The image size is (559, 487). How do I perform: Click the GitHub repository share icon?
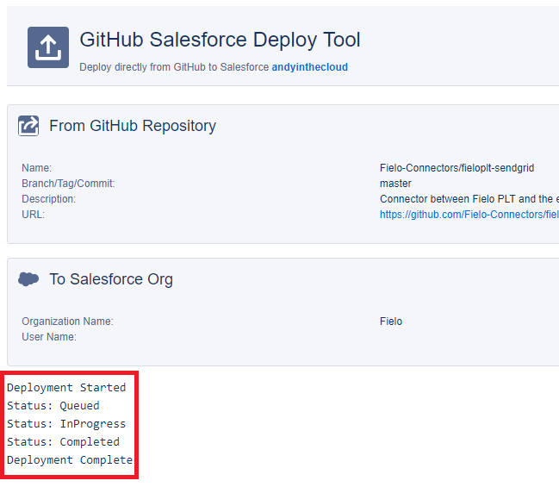pos(28,126)
